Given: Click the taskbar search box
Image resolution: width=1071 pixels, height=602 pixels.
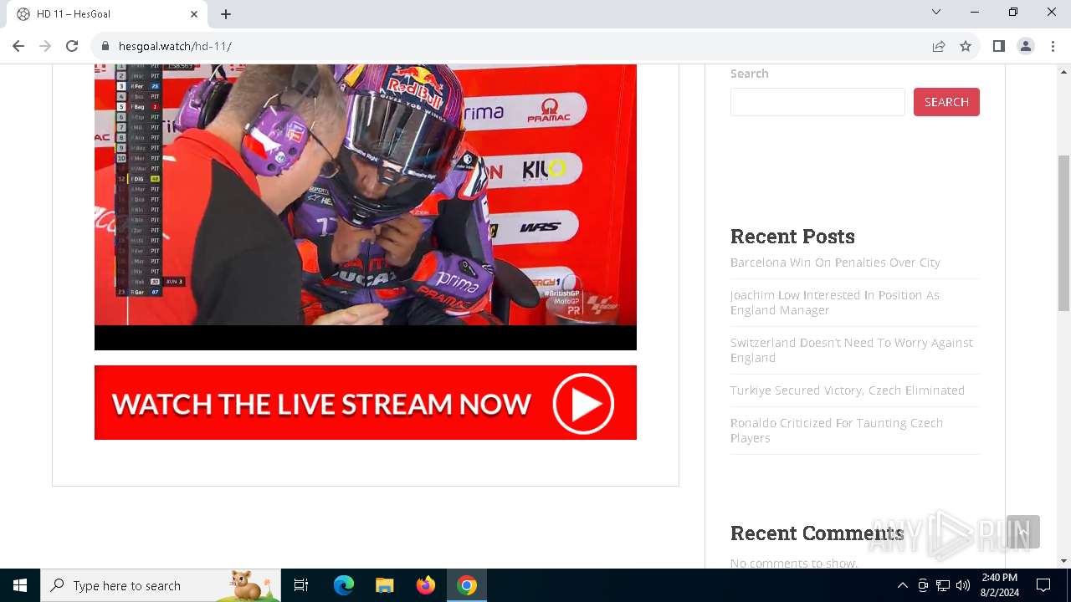Looking at the screenshot, I should [x=161, y=585].
